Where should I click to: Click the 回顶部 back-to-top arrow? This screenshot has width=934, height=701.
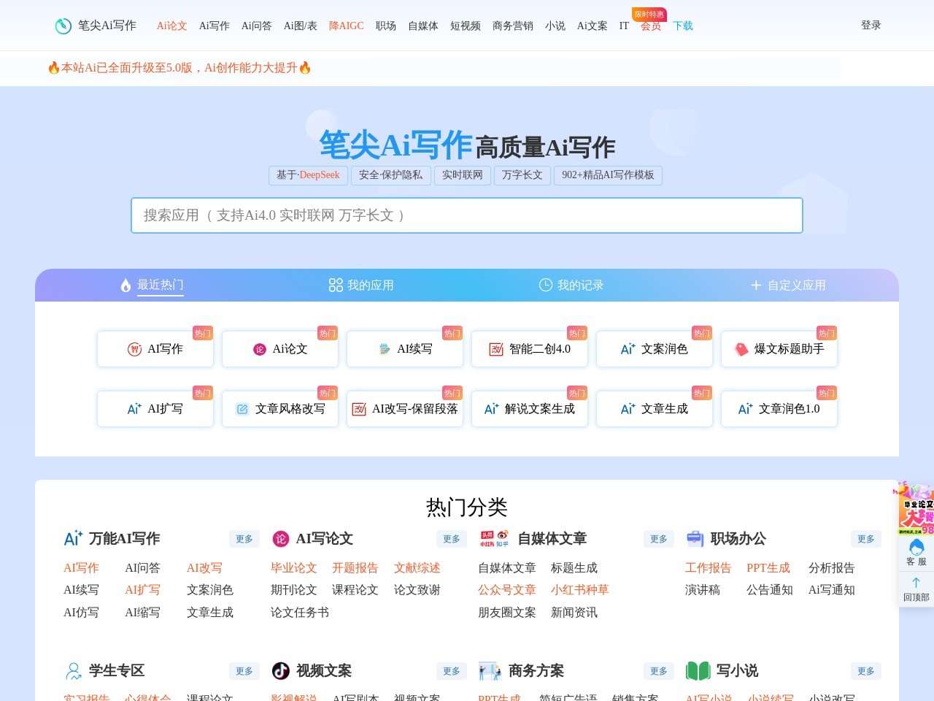[916, 583]
